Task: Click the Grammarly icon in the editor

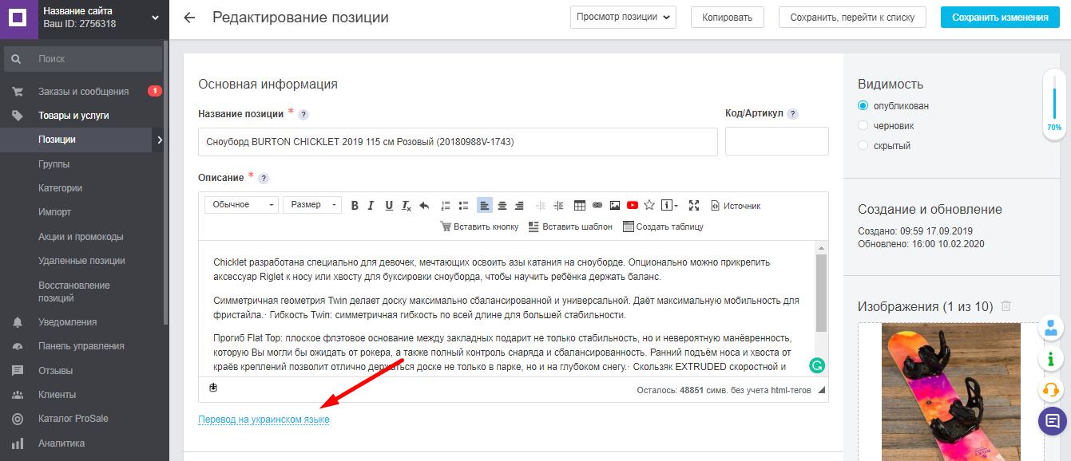Action: [x=816, y=366]
